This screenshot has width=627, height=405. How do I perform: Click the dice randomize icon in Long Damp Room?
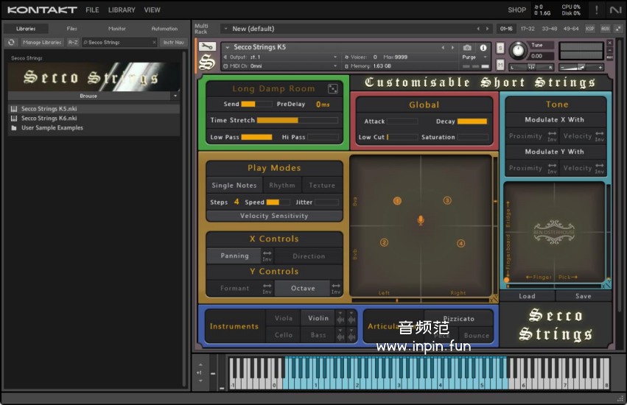tap(333, 89)
